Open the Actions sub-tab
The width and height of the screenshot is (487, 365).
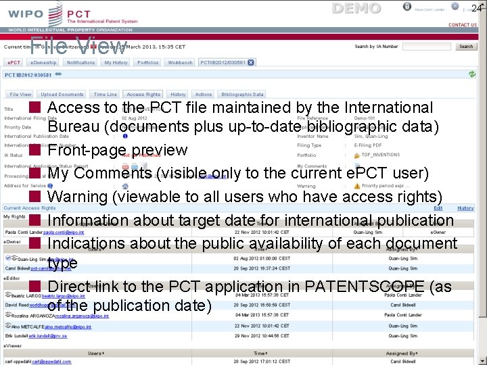(x=204, y=95)
